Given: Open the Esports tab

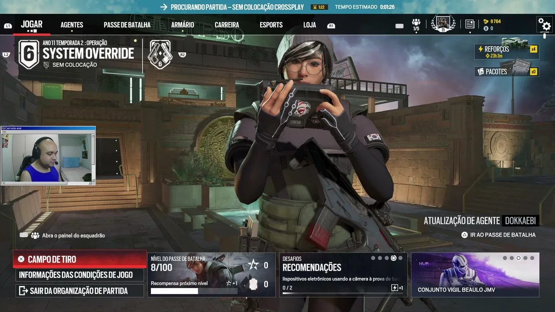Looking at the screenshot, I should pyautogui.click(x=271, y=25).
